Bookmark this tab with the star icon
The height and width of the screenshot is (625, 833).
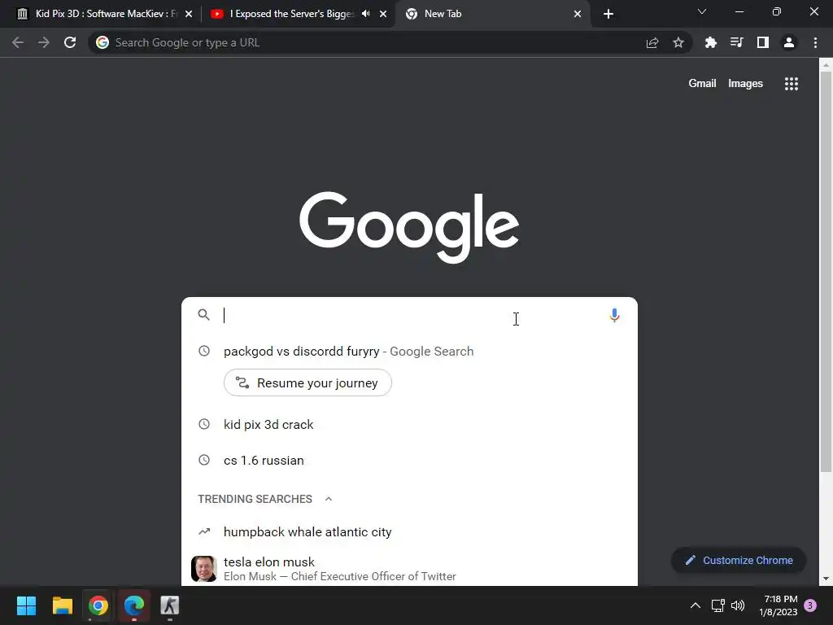678,42
